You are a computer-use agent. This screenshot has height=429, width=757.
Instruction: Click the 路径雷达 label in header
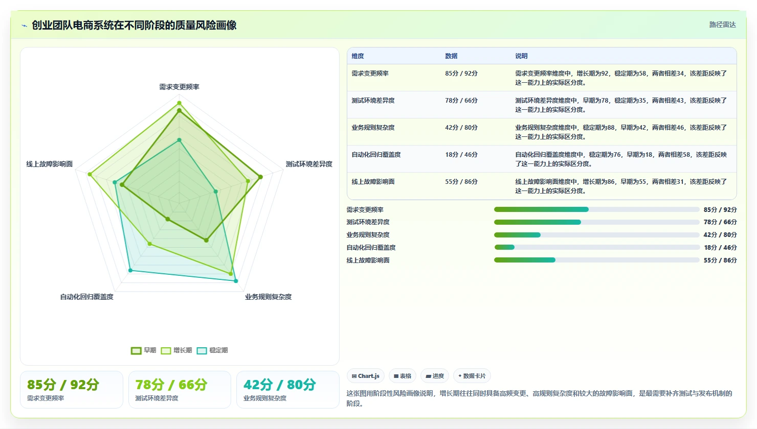(x=722, y=25)
